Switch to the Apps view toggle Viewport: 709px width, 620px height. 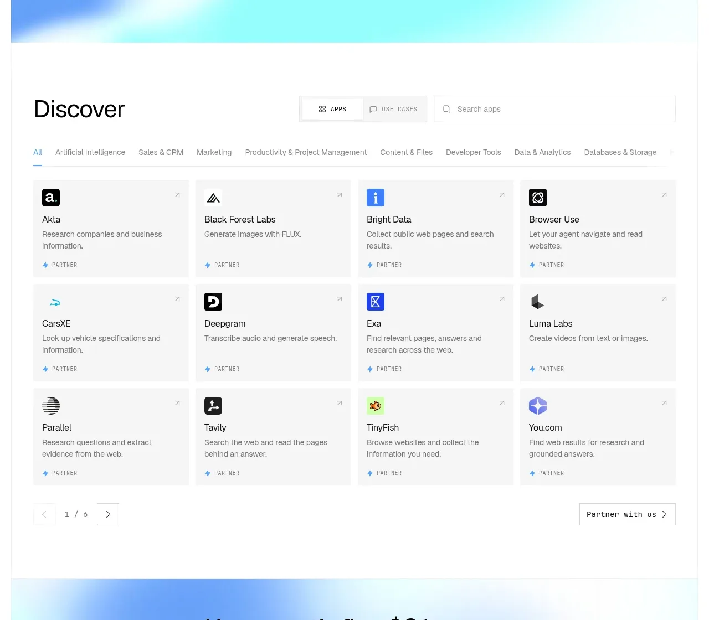click(x=332, y=109)
